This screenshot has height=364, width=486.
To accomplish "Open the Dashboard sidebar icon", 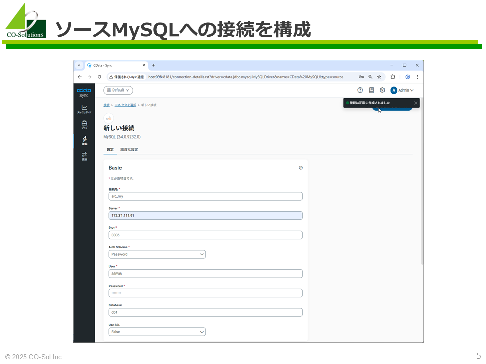I will [84, 109].
